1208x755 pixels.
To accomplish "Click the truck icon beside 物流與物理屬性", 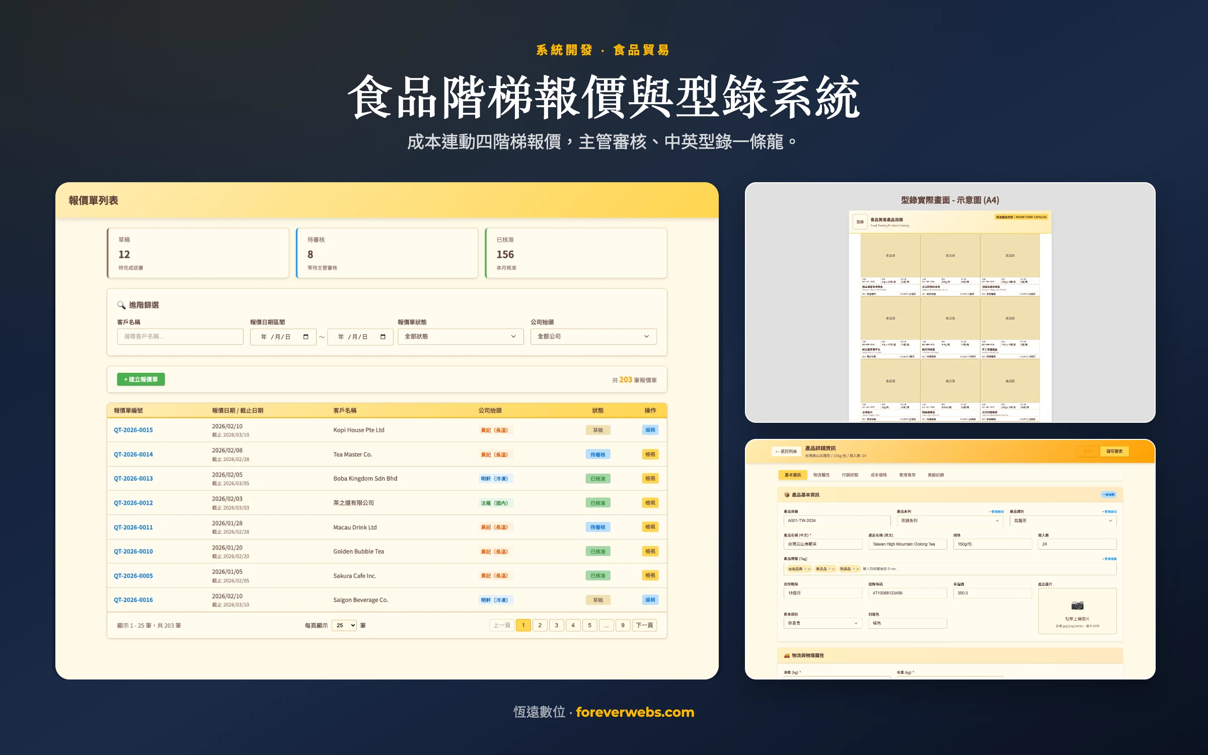I will pos(787,655).
